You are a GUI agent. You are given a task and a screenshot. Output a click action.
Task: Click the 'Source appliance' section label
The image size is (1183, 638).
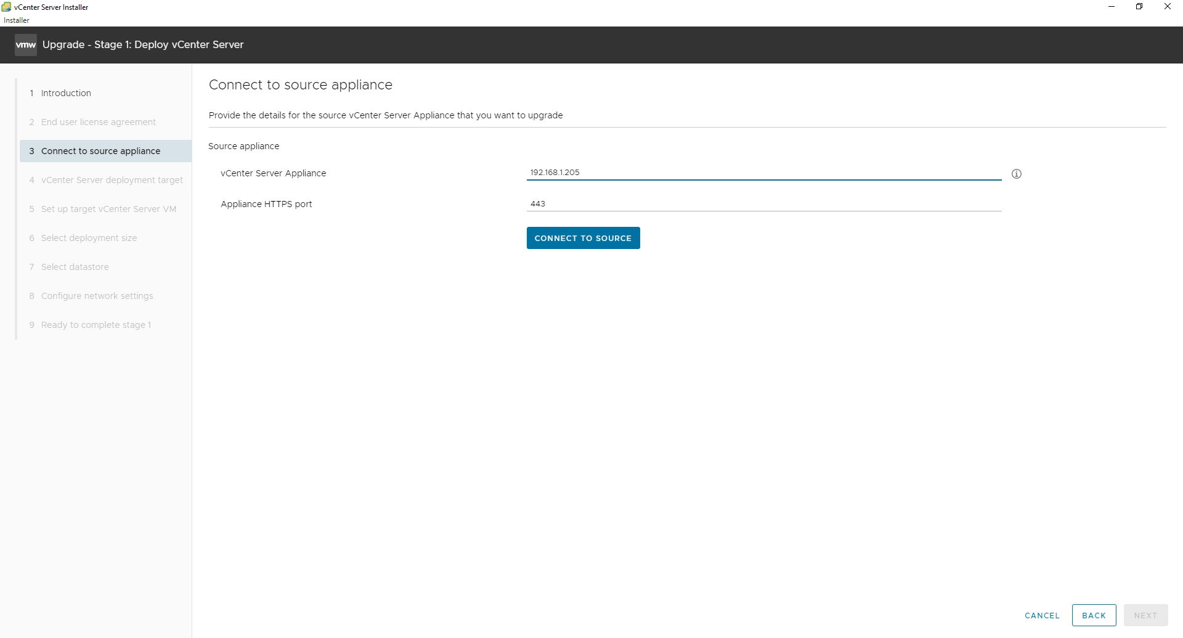click(243, 146)
